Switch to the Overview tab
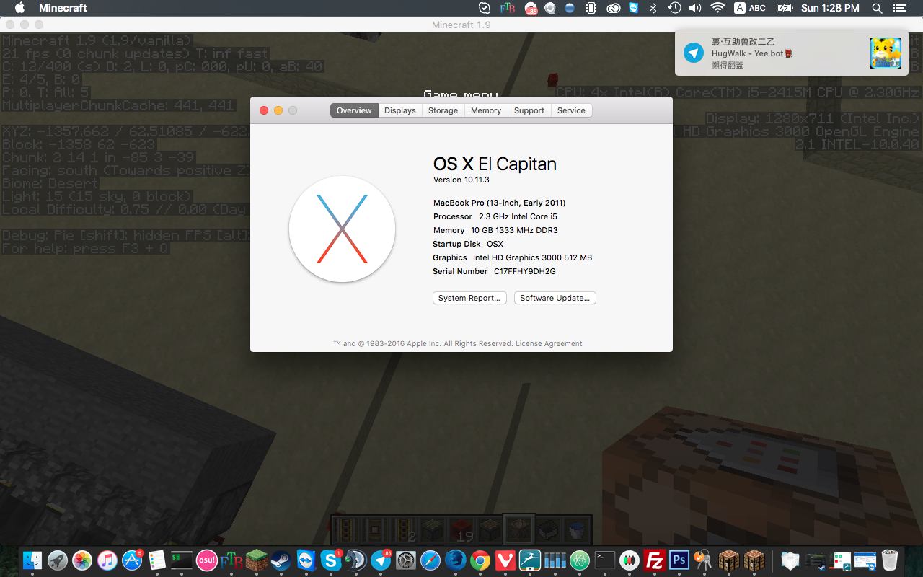 click(354, 110)
